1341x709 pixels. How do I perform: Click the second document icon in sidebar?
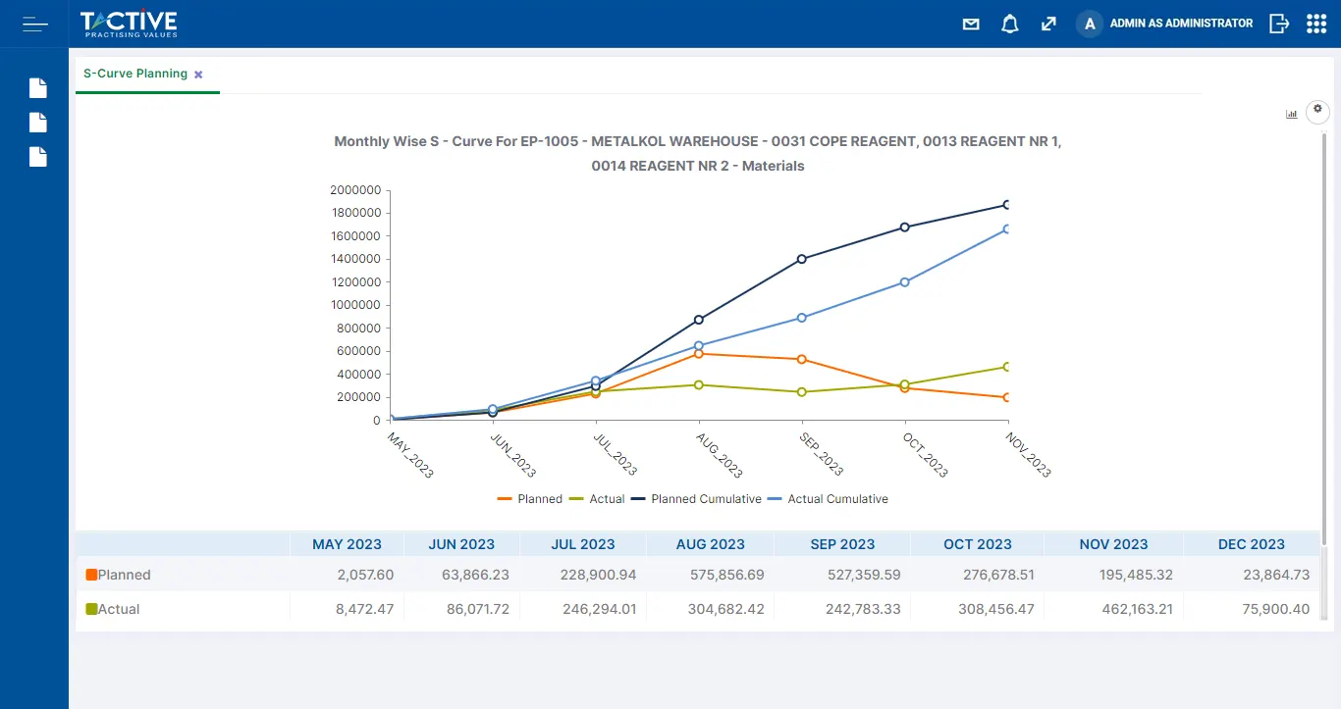tap(38, 123)
